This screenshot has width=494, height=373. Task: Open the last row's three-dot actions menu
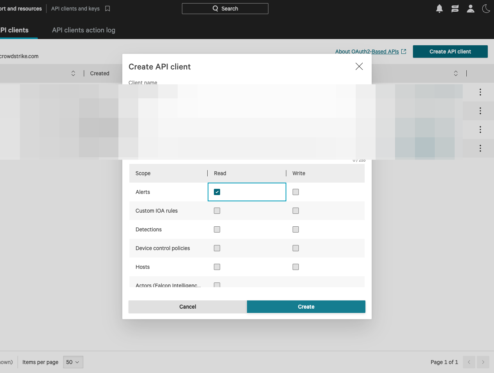point(480,148)
